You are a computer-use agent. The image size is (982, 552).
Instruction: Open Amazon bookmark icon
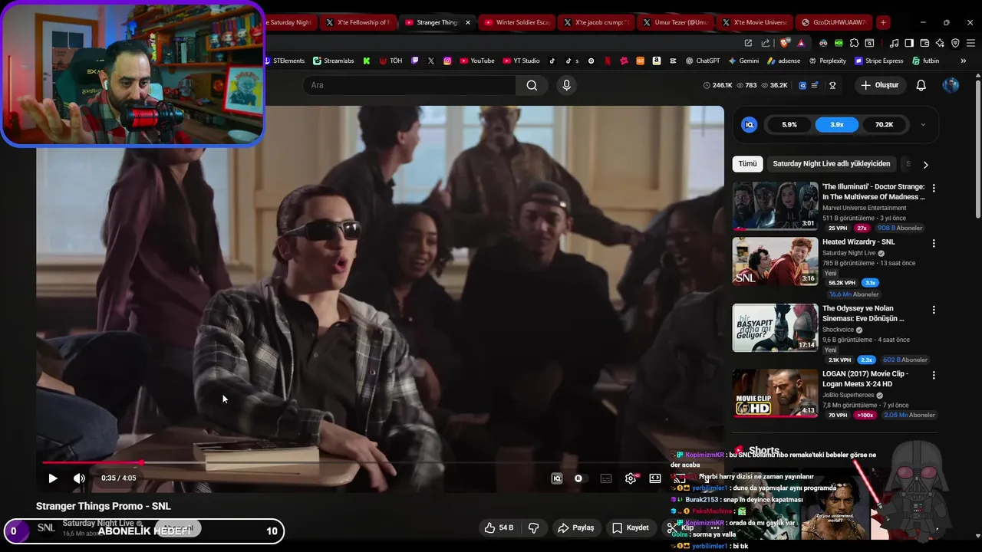click(x=657, y=61)
